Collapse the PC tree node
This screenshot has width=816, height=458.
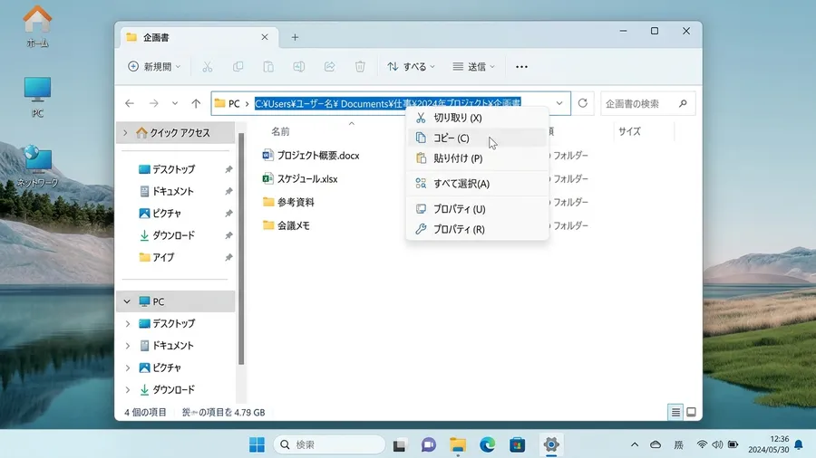coord(127,301)
